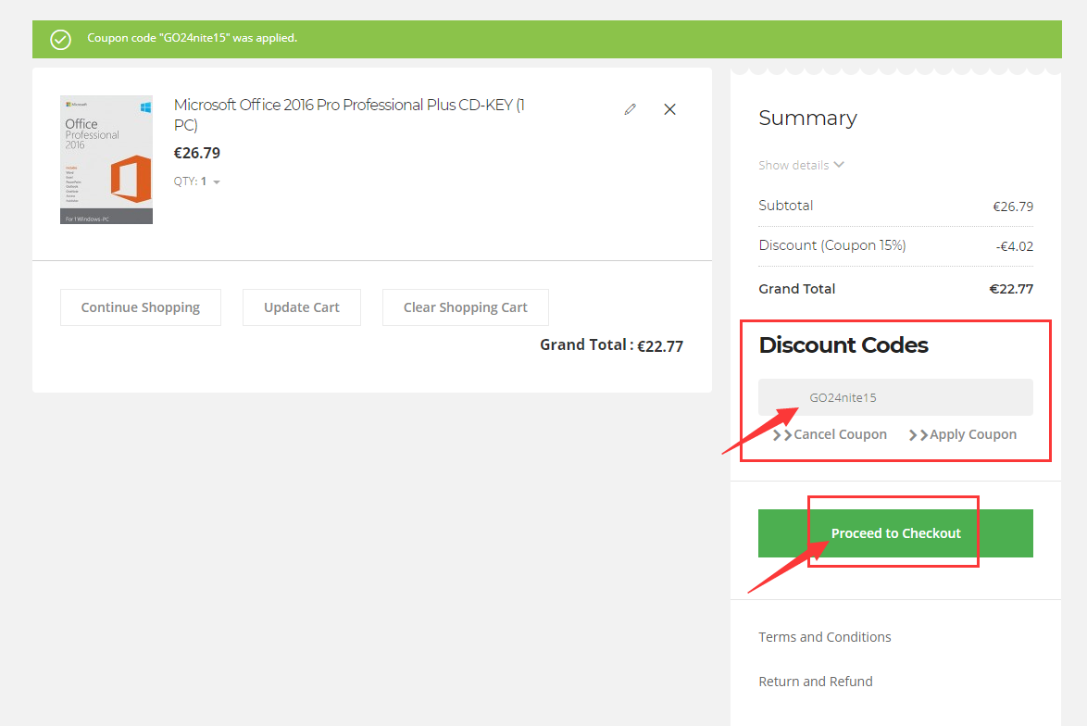Click the success checkmark icon in green banner
Viewport: 1087px width, 726px height.
(x=61, y=40)
